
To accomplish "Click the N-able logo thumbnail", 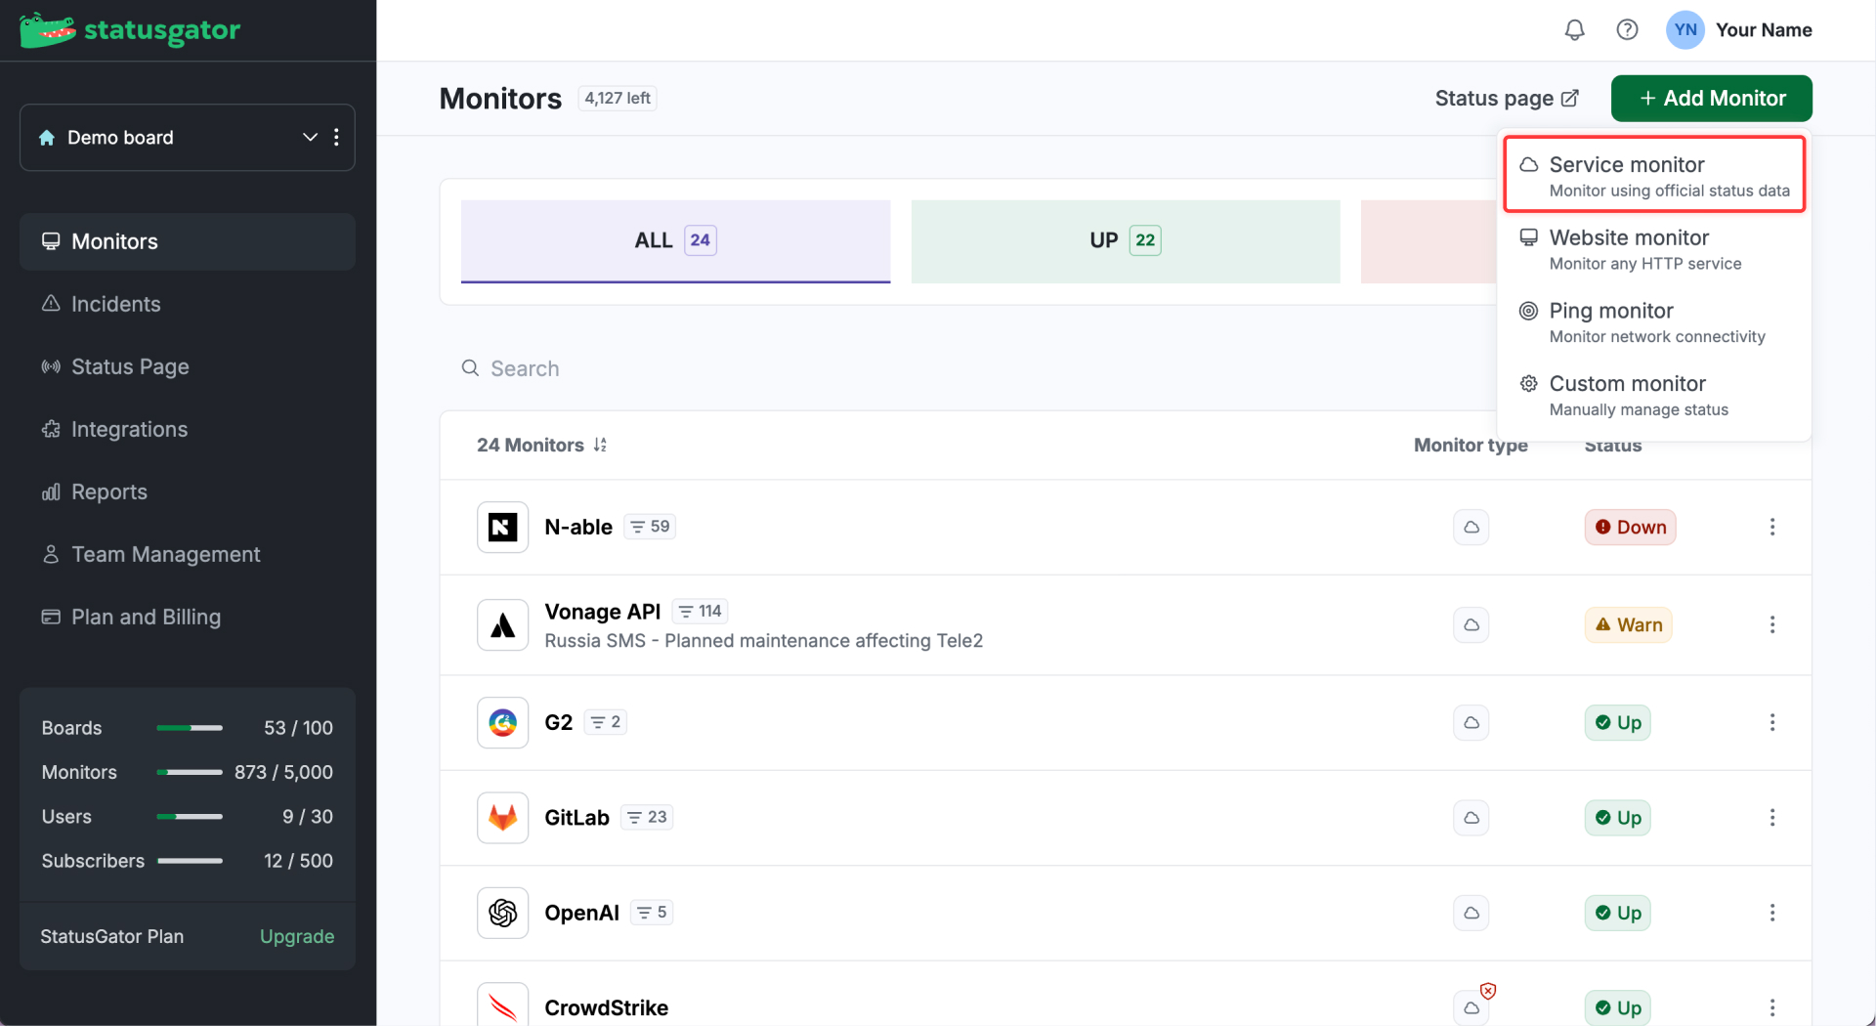I will 502,528.
